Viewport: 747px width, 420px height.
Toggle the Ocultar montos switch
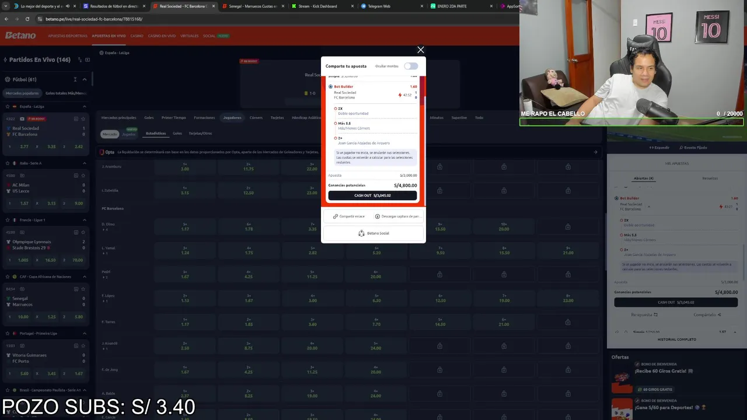coord(411,66)
